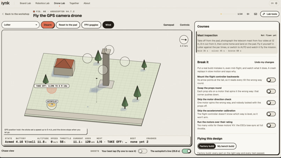281x158 pixels.
Task: Click the Armed state readout
Action: pos(9,142)
